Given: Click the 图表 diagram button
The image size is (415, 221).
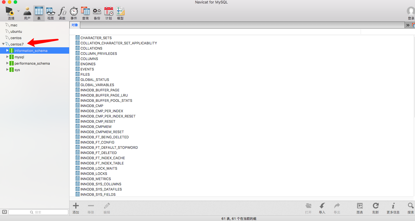Looking at the screenshot, I should [x=360, y=208].
